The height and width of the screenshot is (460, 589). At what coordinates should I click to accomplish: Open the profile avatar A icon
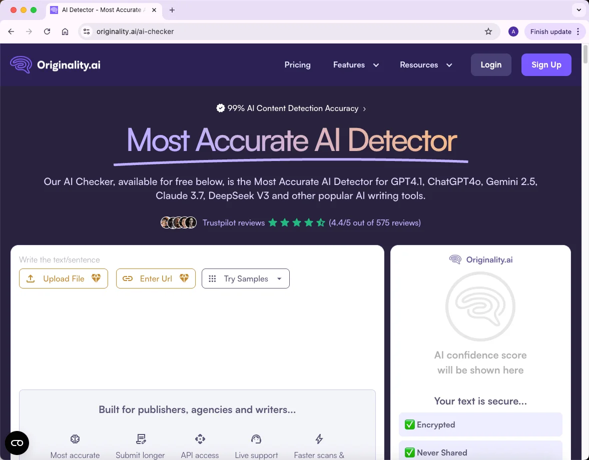513,31
